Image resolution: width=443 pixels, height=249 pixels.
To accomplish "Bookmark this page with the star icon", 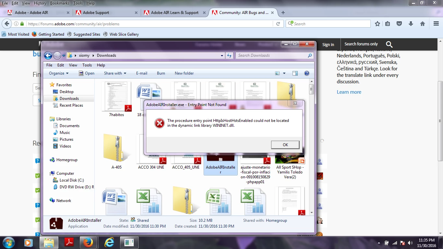I will (x=377, y=24).
